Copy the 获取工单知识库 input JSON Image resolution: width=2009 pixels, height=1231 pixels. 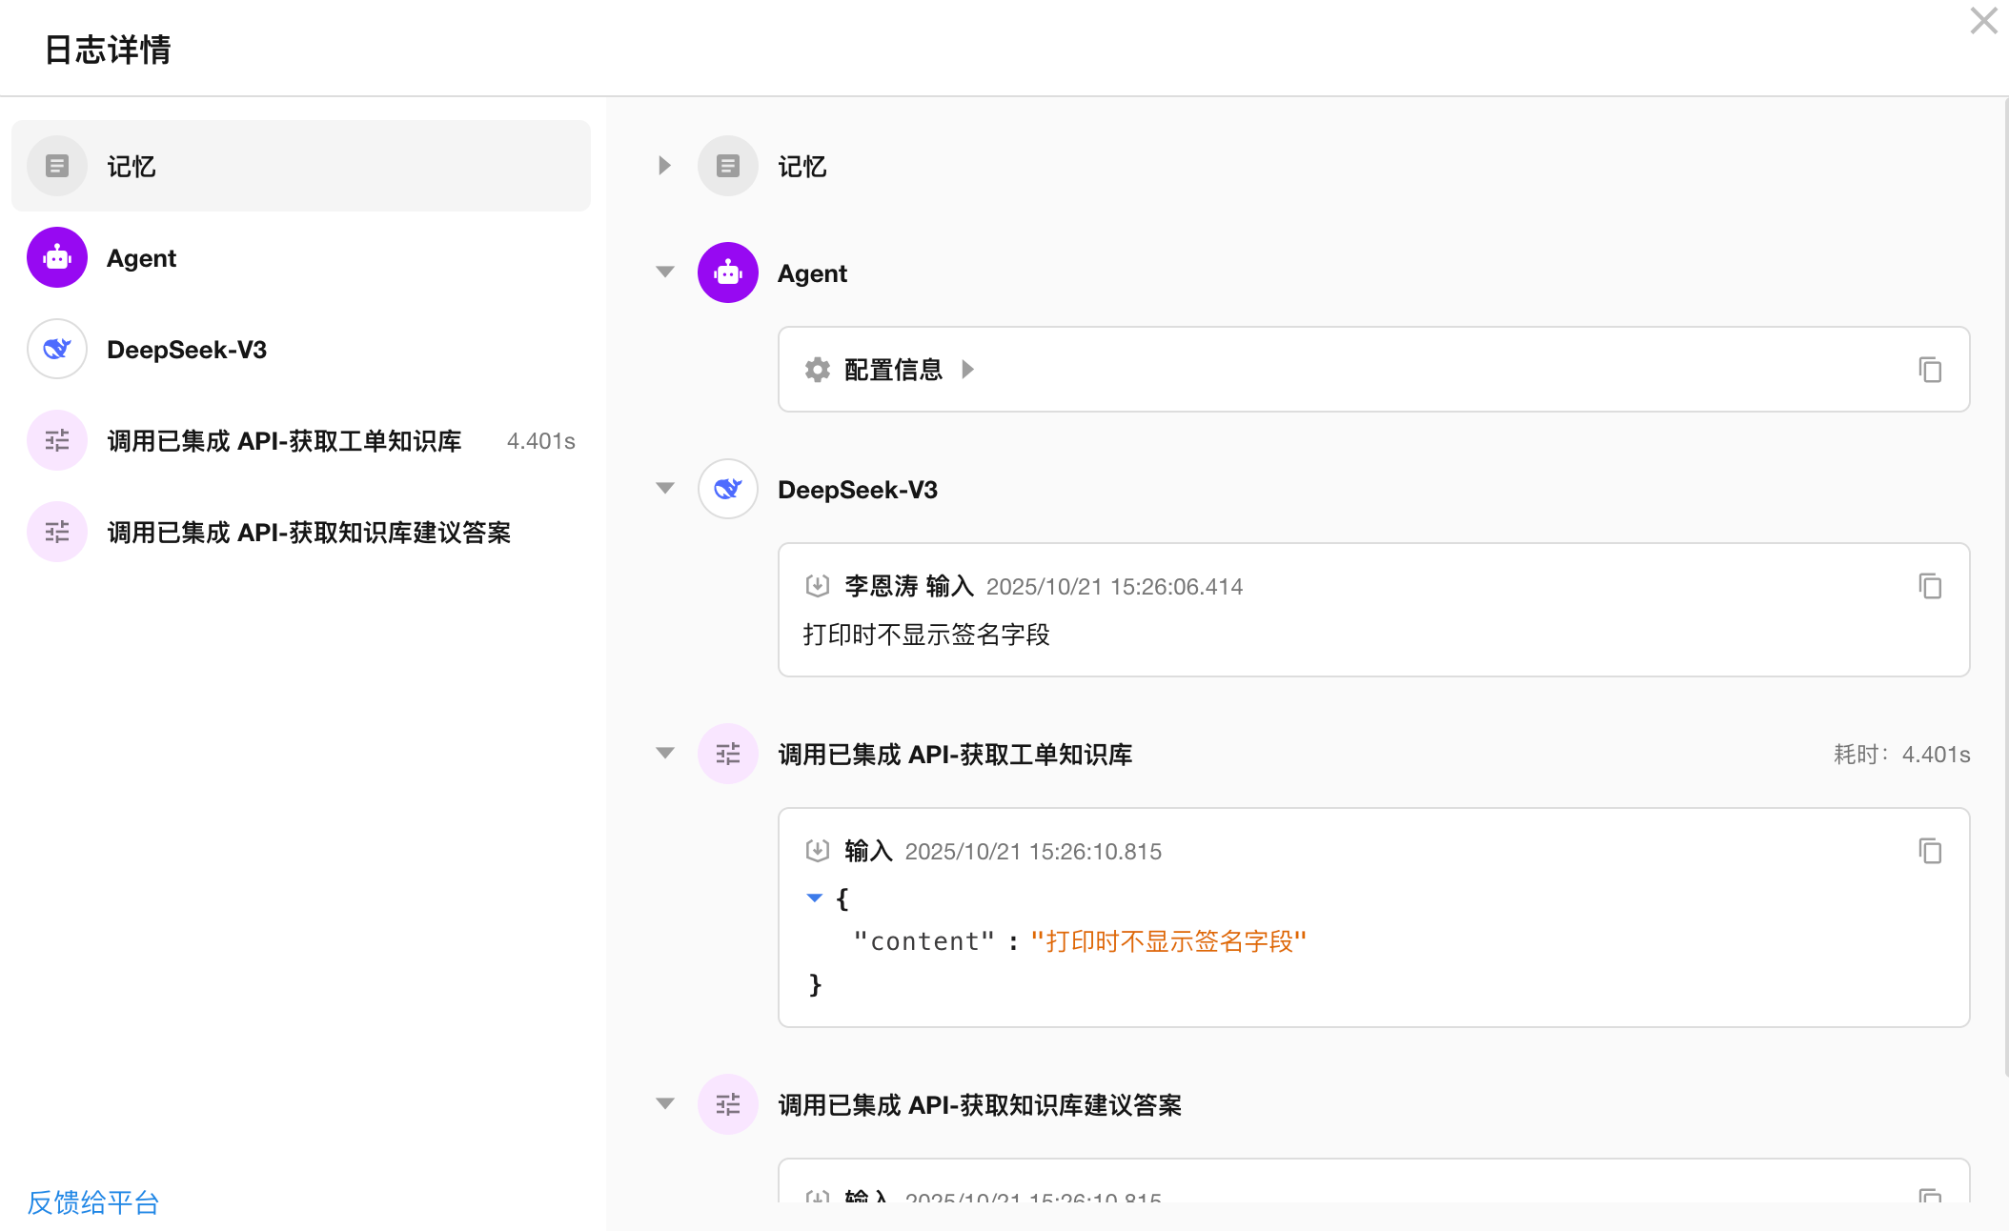(x=1930, y=851)
